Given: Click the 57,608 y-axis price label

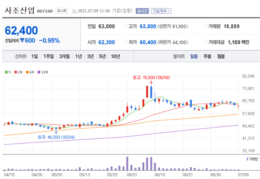Looking at the screenshot, I should click(x=248, y=114).
